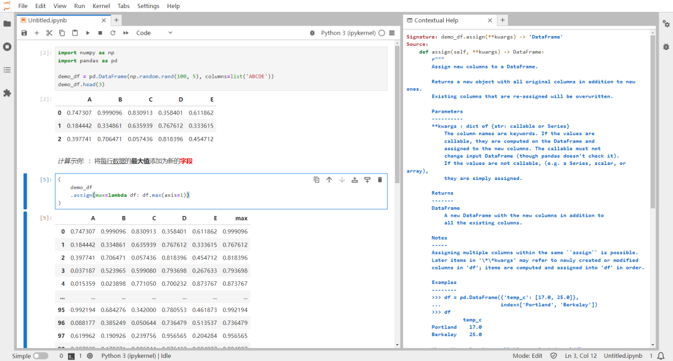Paste cell from clipboard in the toolbar
The image size is (673, 361).
pyautogui.click(x=75, y=33)
